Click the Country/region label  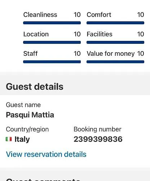tap(27, 129)
